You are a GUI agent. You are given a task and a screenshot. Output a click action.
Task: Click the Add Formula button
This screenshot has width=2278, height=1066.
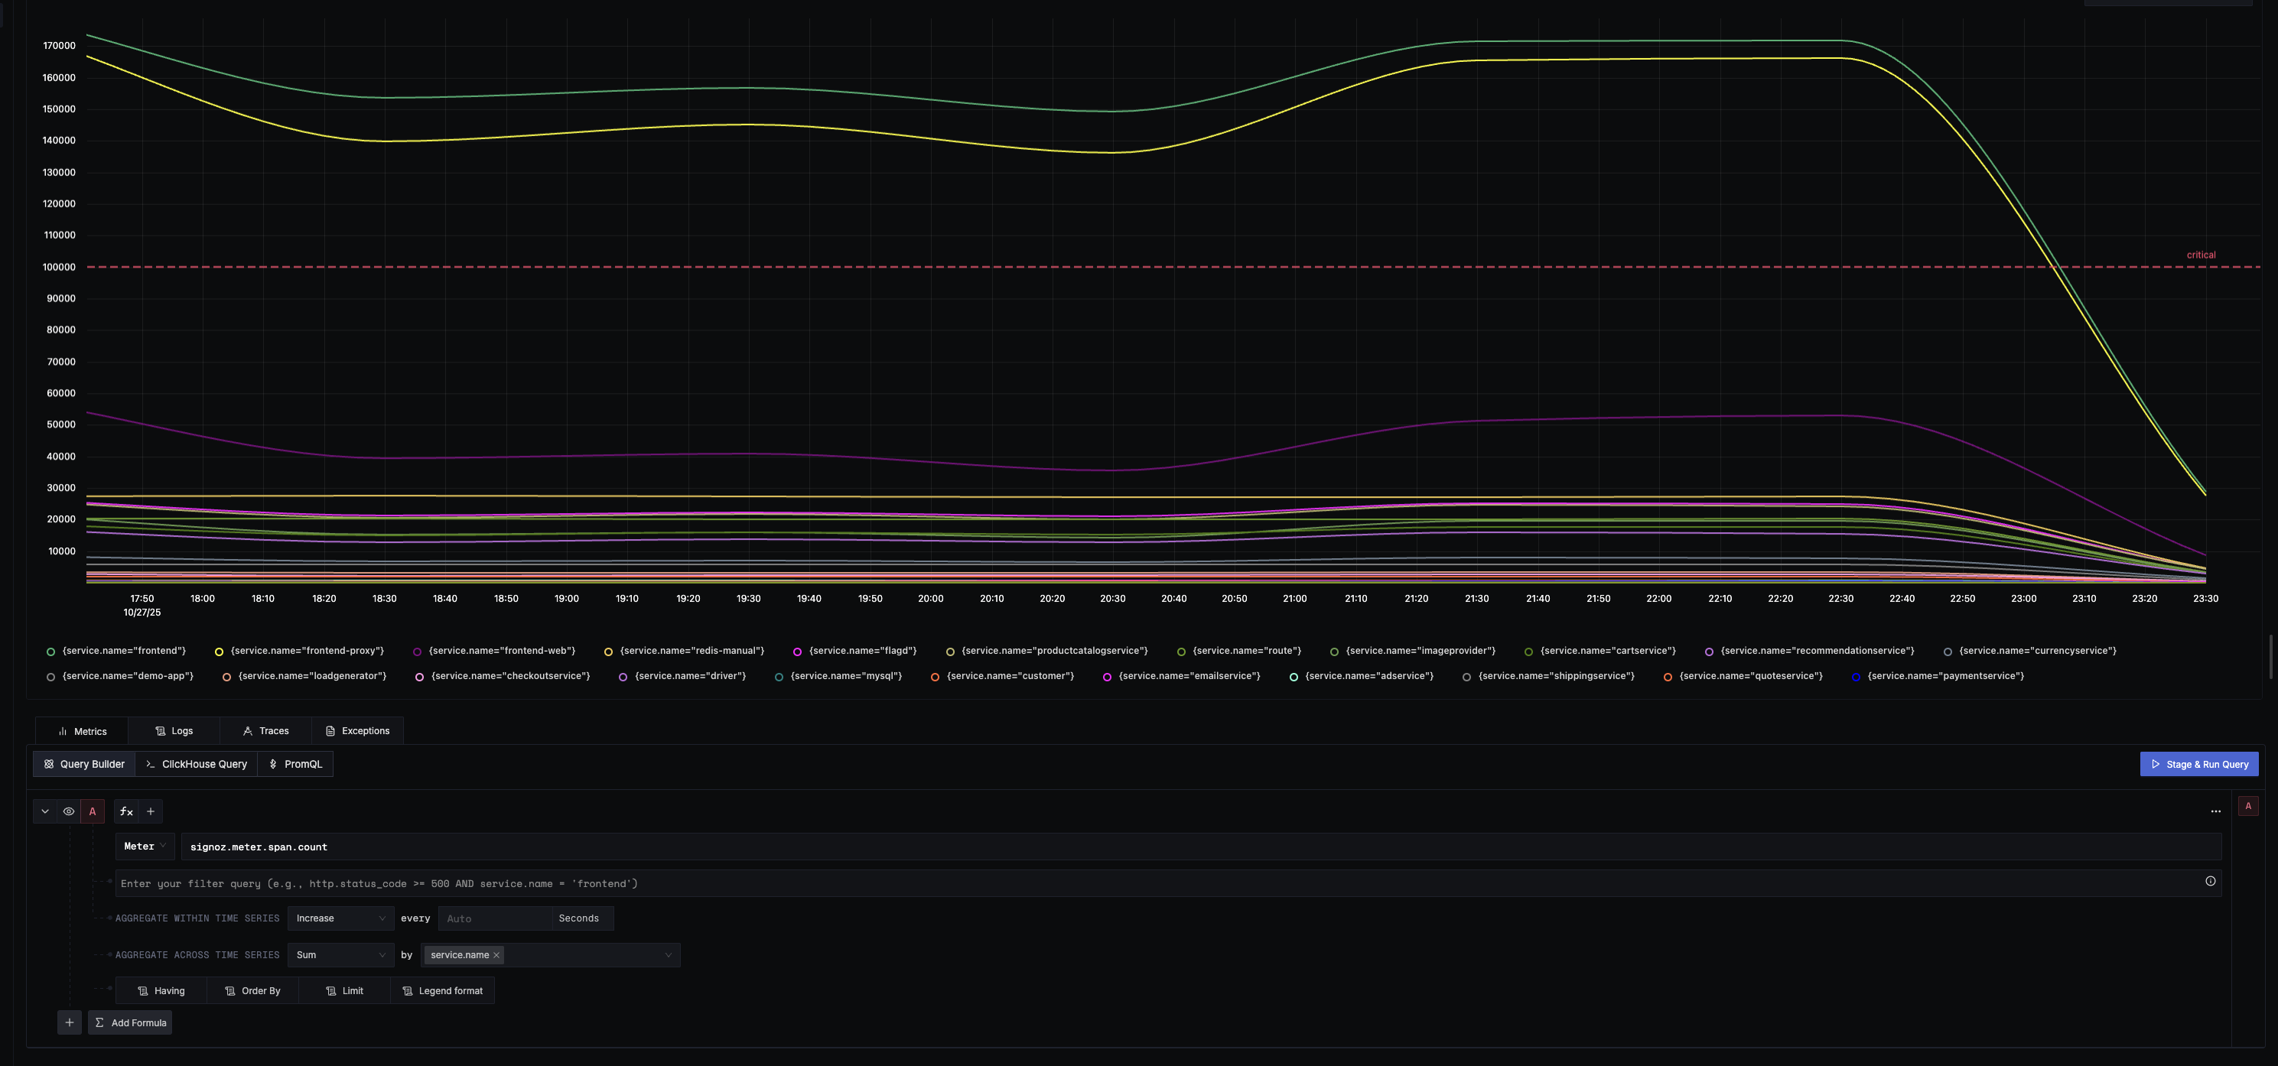130,1022
